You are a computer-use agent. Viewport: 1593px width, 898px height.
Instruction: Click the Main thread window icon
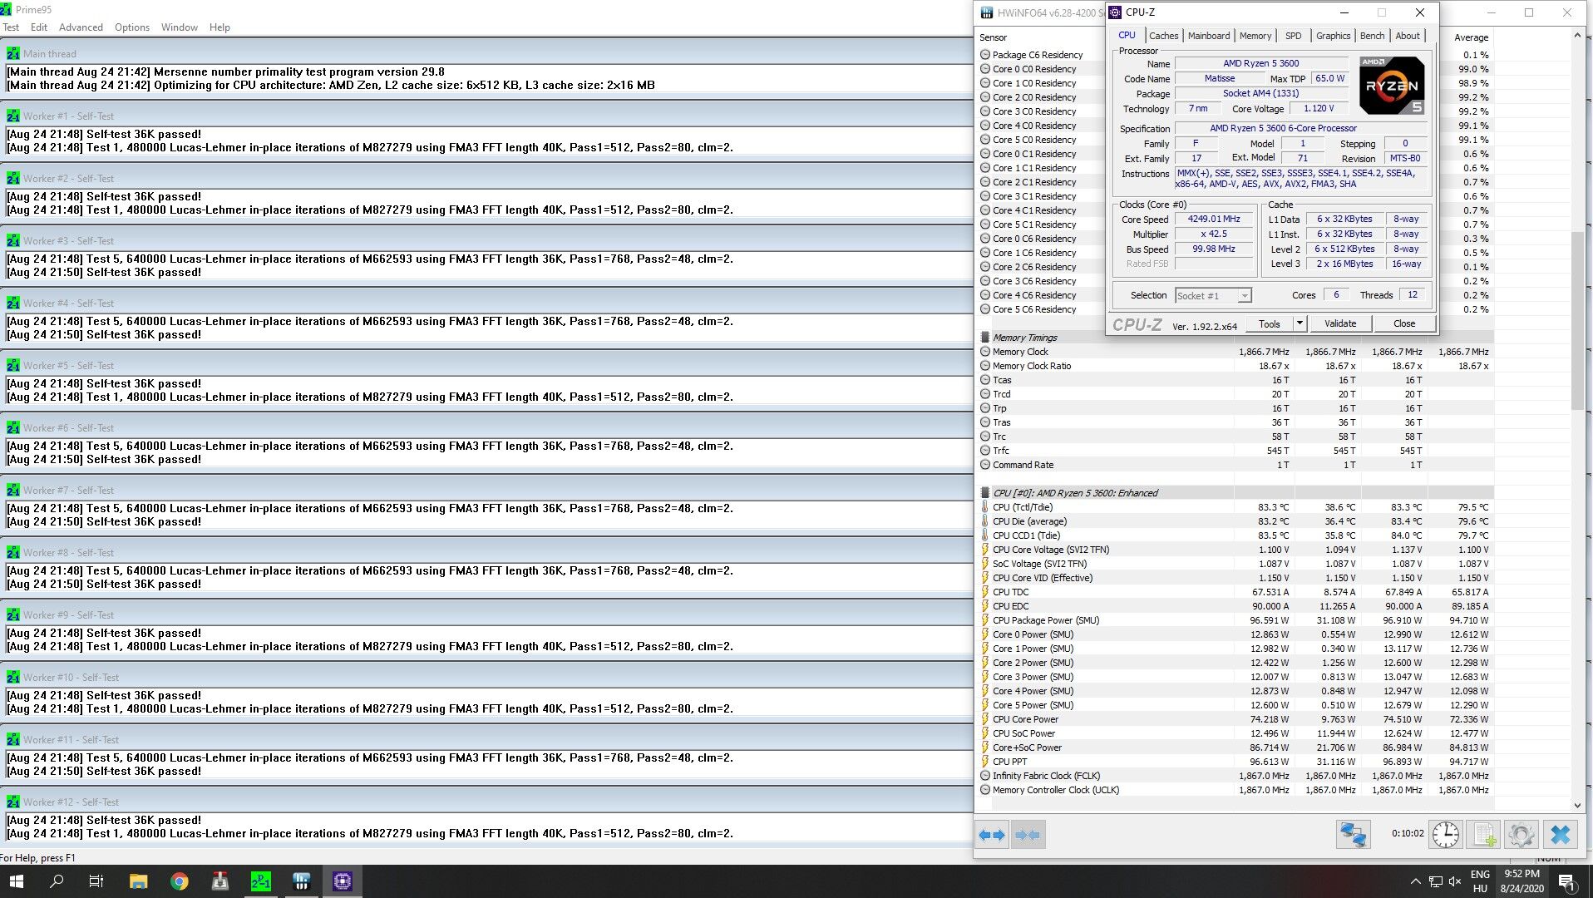[x=12, y=54]
